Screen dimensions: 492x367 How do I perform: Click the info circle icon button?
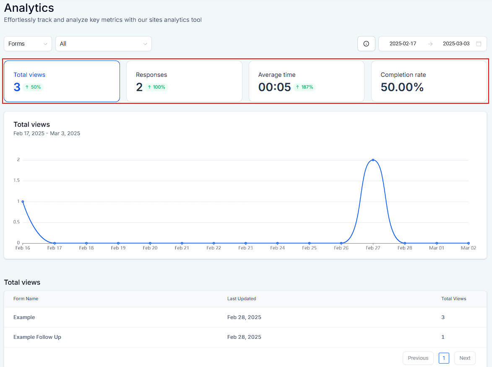[366, 44]
